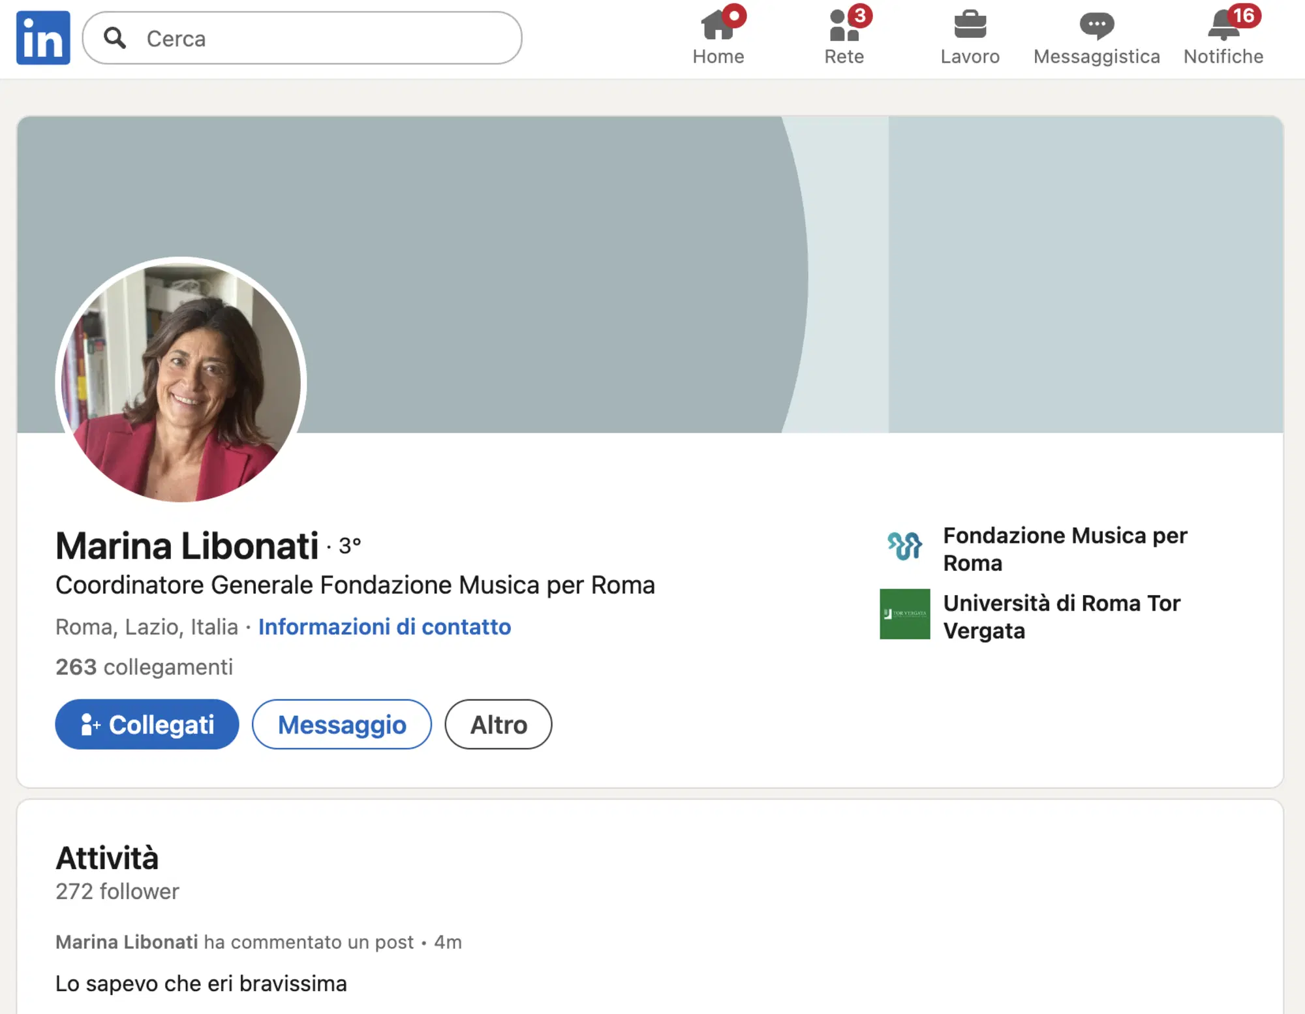Image resolution: width=1305 pixels, height=1014 pixels.
Task: Open Informazioni di contatto link
Action: (x=385, y=626)
